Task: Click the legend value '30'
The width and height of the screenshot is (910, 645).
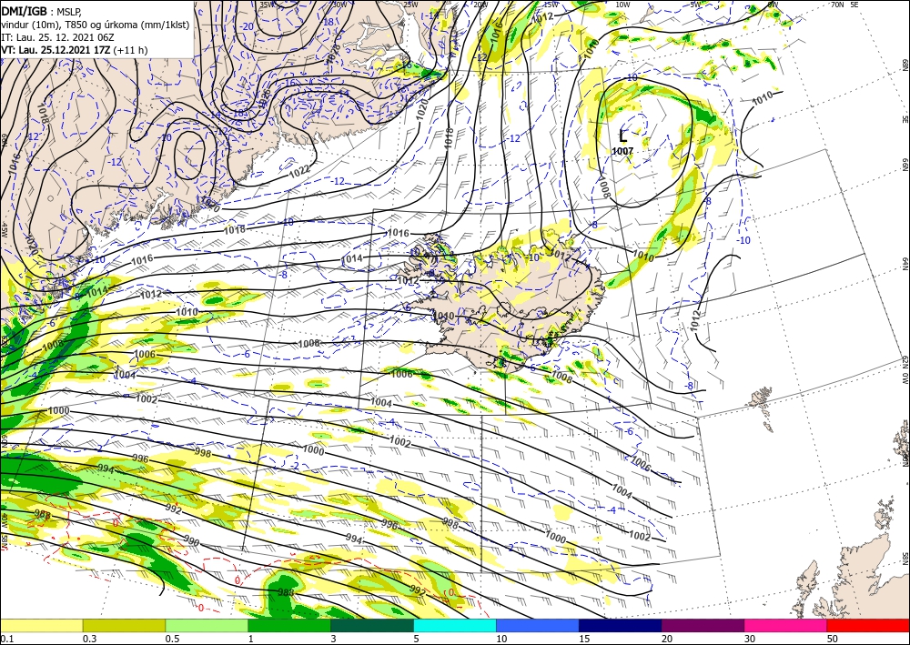Action: (750, 639)
